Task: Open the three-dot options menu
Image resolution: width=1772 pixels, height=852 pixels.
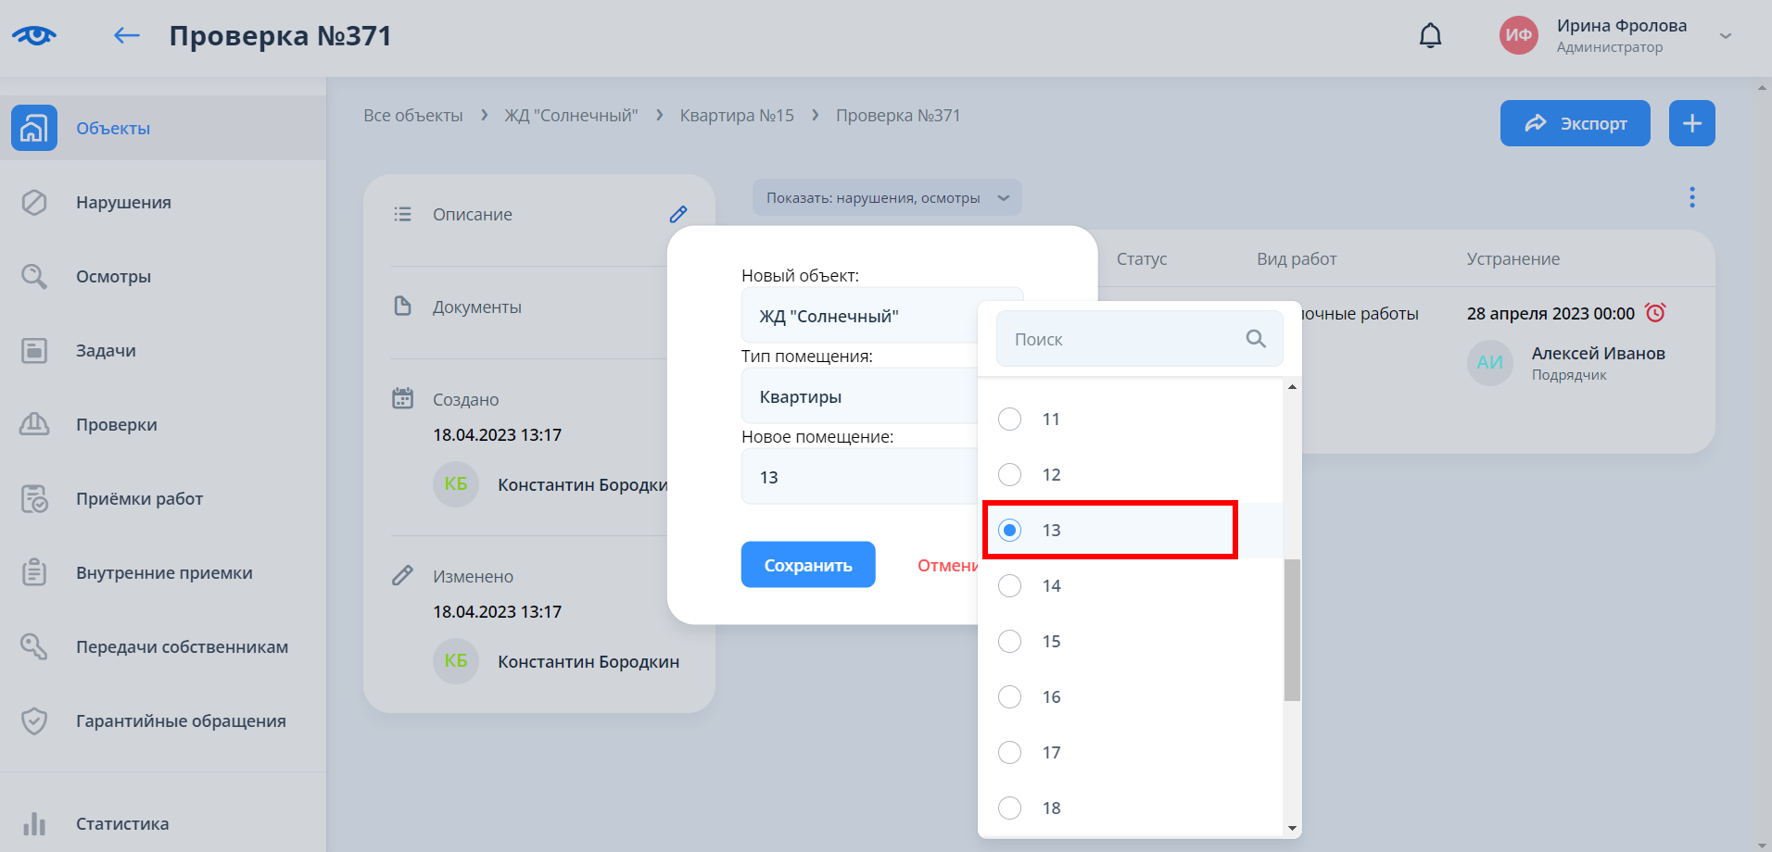Action: pyautogui.click(x=1691, y=197)
